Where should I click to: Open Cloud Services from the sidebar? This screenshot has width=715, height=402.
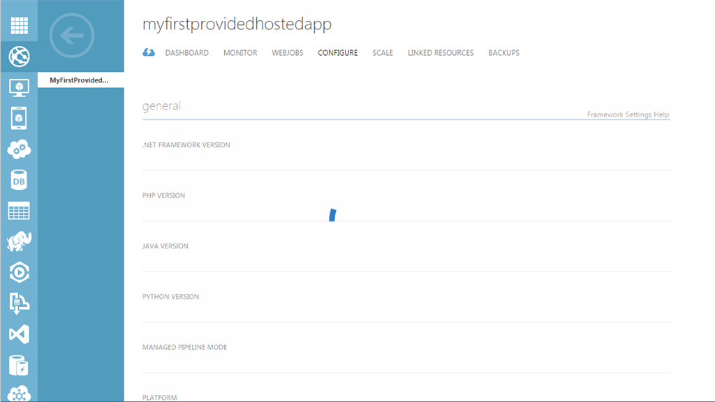point(19,149)
